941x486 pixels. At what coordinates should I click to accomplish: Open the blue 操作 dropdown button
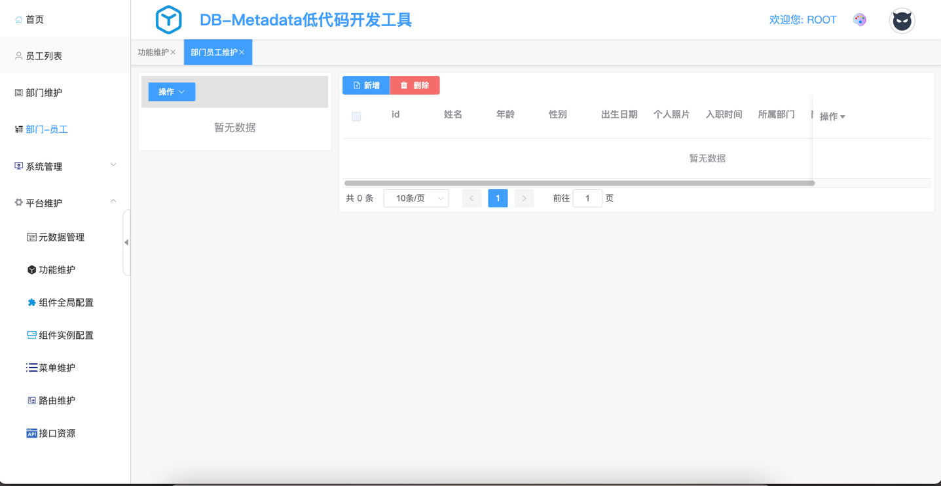[x=172, y=92]
